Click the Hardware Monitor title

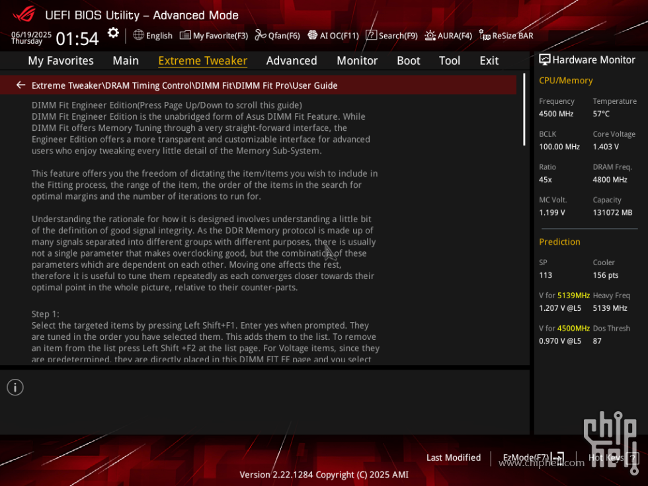tap(594, 60)
